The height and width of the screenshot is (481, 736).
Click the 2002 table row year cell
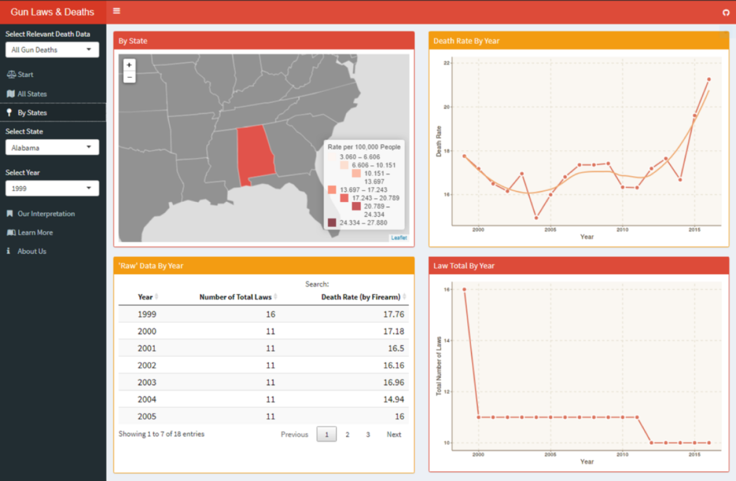coord(147,365)
